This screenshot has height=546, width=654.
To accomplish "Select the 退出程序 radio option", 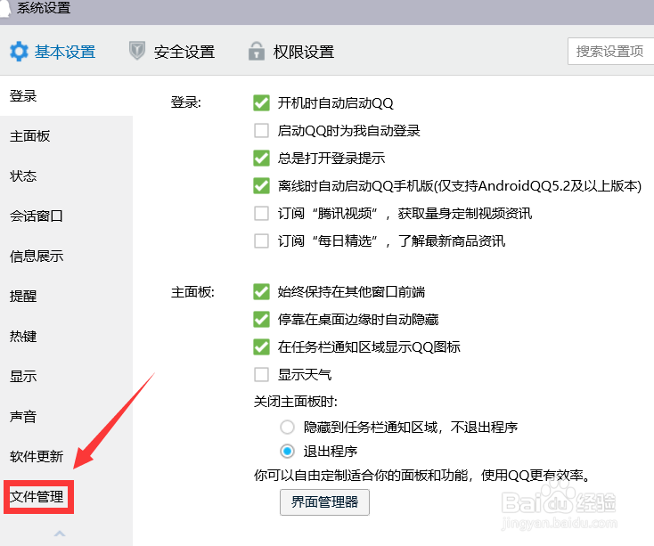I will tap(287, 451).
